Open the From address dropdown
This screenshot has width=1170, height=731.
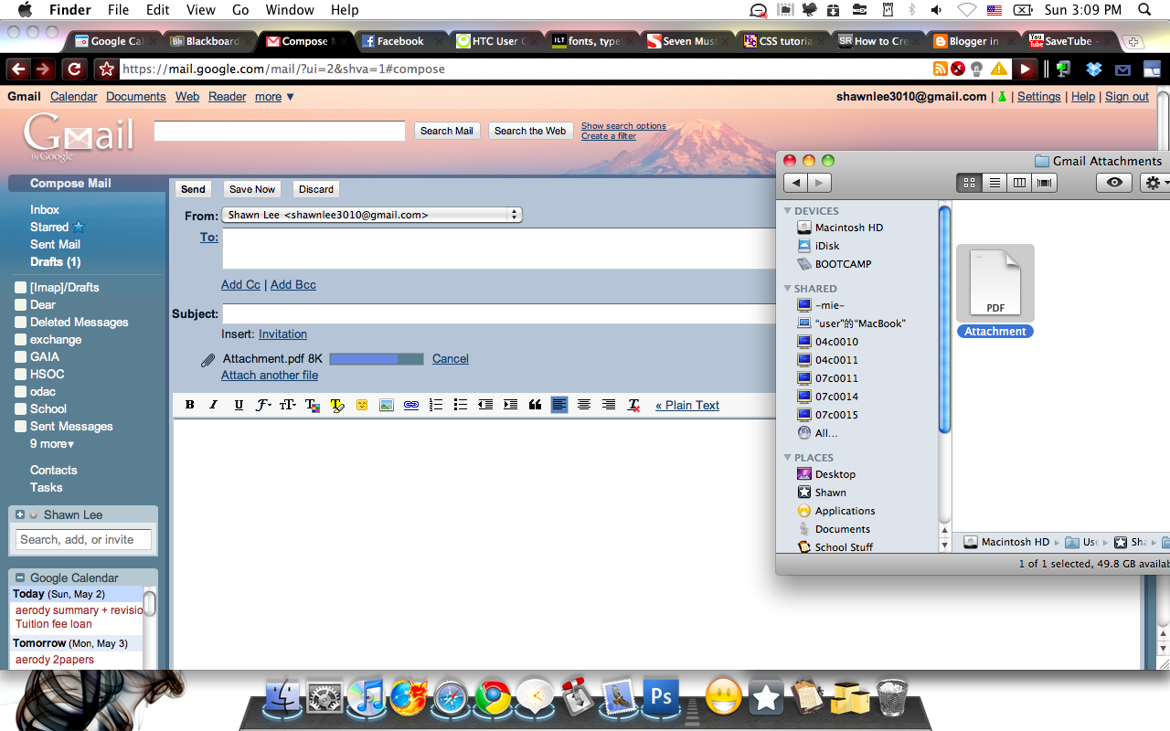tap(515, 214)
